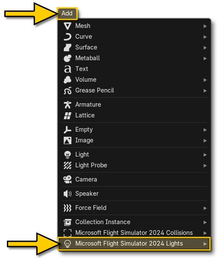Expand the Volume submenu arrow
Screen dimensions: 222x262
[205, 80]
